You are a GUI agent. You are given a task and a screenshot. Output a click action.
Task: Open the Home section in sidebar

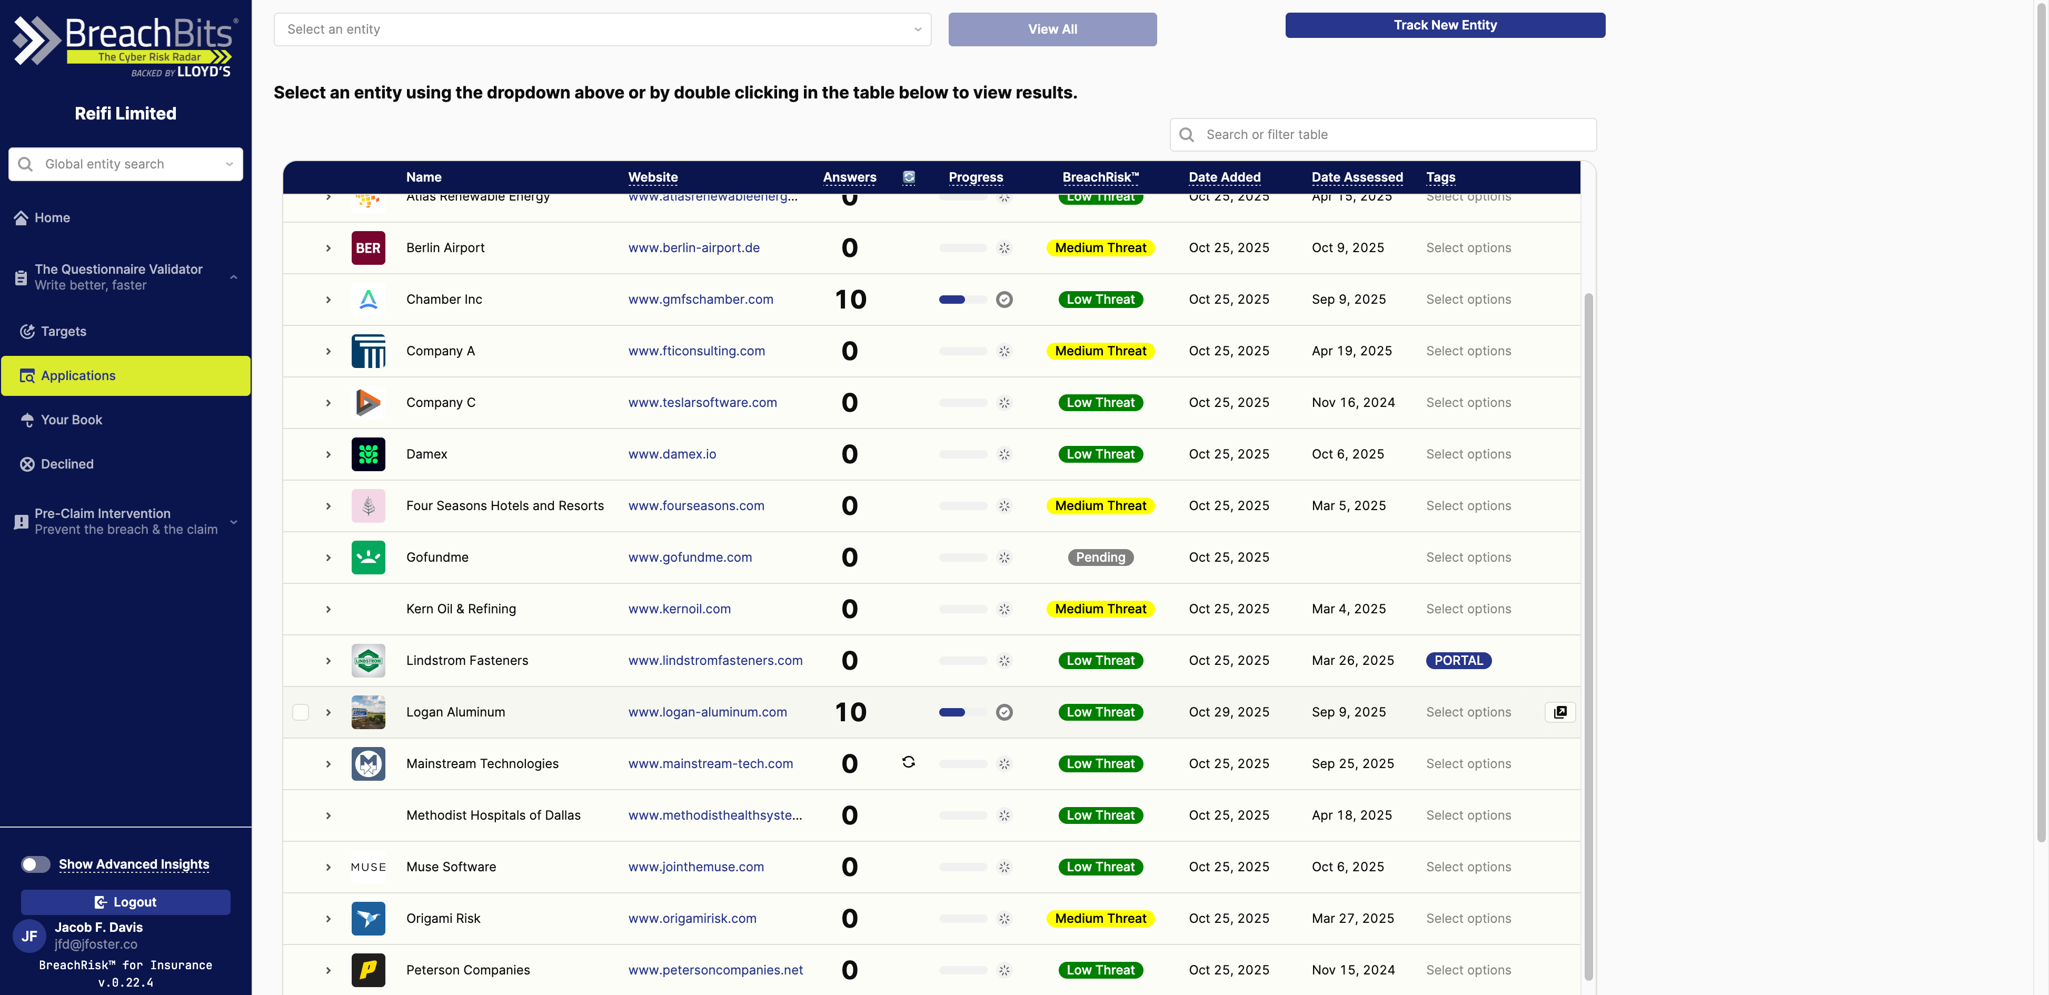tap(52, 217)
